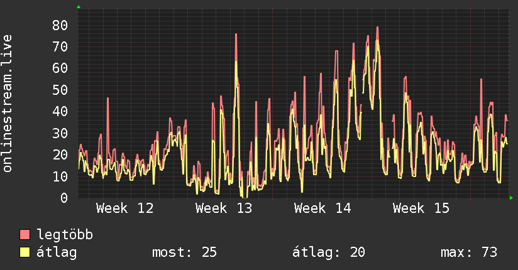Click the green arrow atop the y-axis
This screenshot has height=270, width=518.
click(79, 7)
